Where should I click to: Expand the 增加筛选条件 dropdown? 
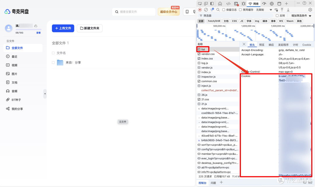tap(301, 15)
